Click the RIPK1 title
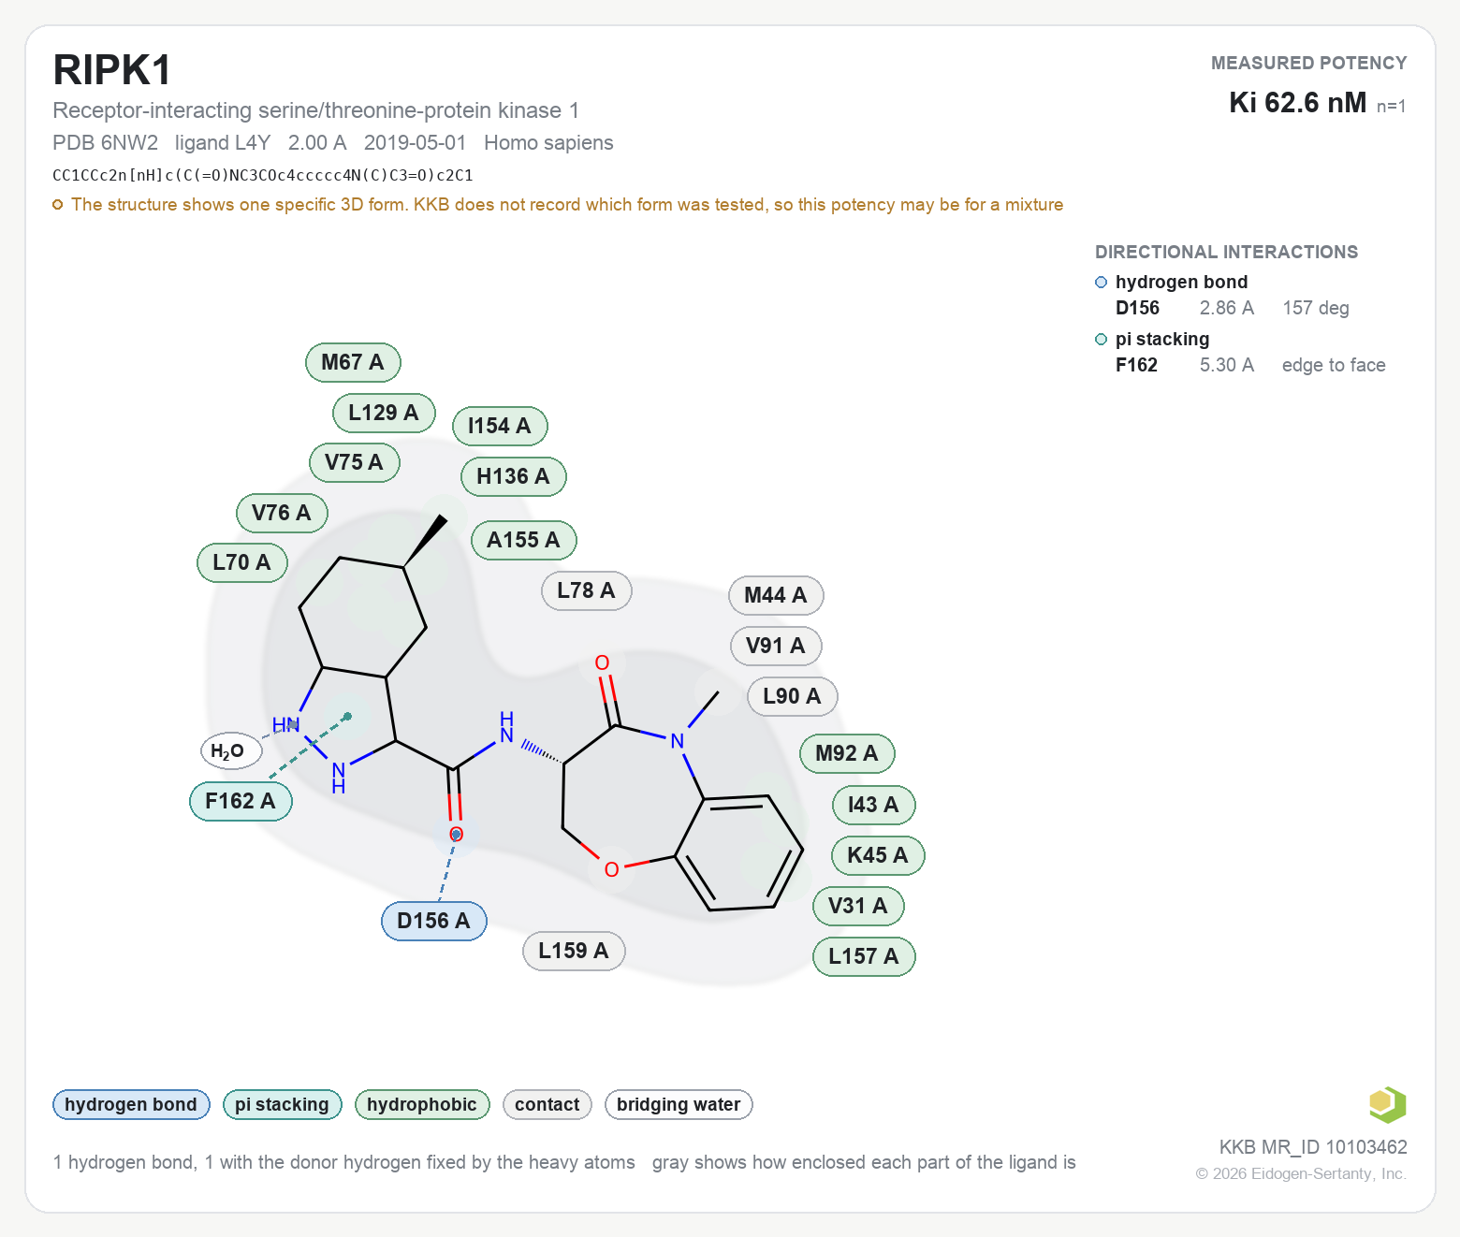The height and width of the screenshot is (1237, 1460). pyautogui.click(x=112, y=70)
